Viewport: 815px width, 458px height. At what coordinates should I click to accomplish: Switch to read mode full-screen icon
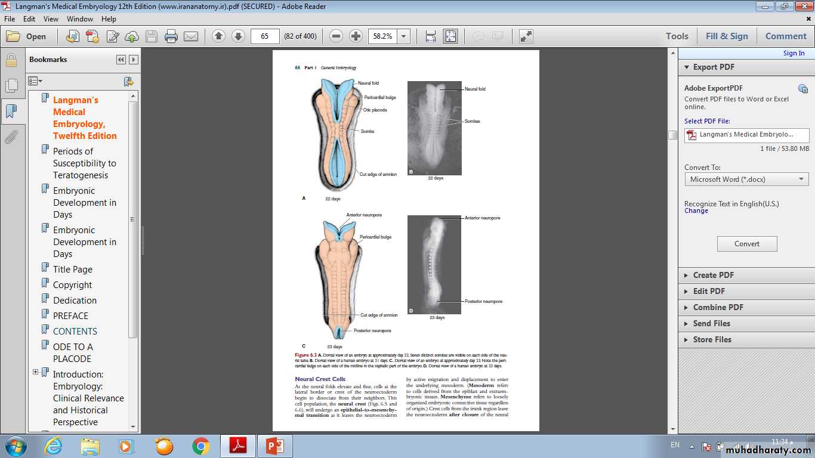pyautogui.click(x=526, y=36)
